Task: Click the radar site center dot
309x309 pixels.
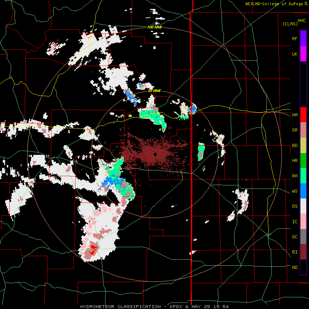Action: pos(155,154)
